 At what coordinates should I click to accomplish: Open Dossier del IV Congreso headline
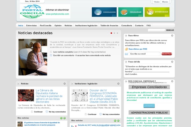click(x=104, y=96)
